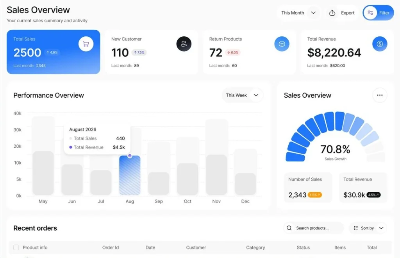This screenshot has width=400, height=258.
Task: Click the Total Revenue dollar icon
Action: coord(380,44)
